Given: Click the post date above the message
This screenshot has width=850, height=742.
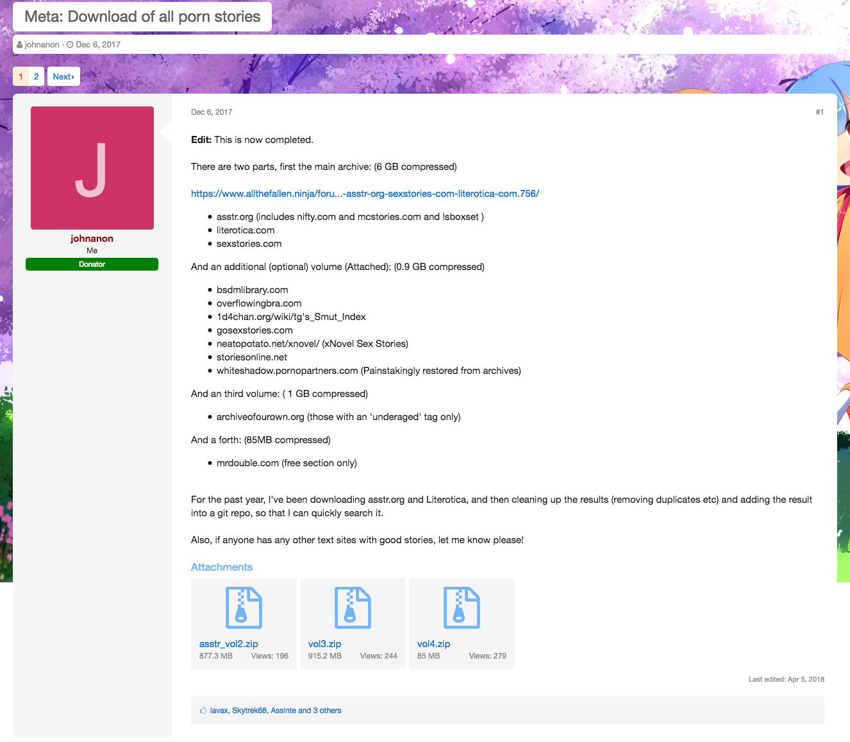Looking at the screenshot, I should pyautogui.click(x=212, y=112).
